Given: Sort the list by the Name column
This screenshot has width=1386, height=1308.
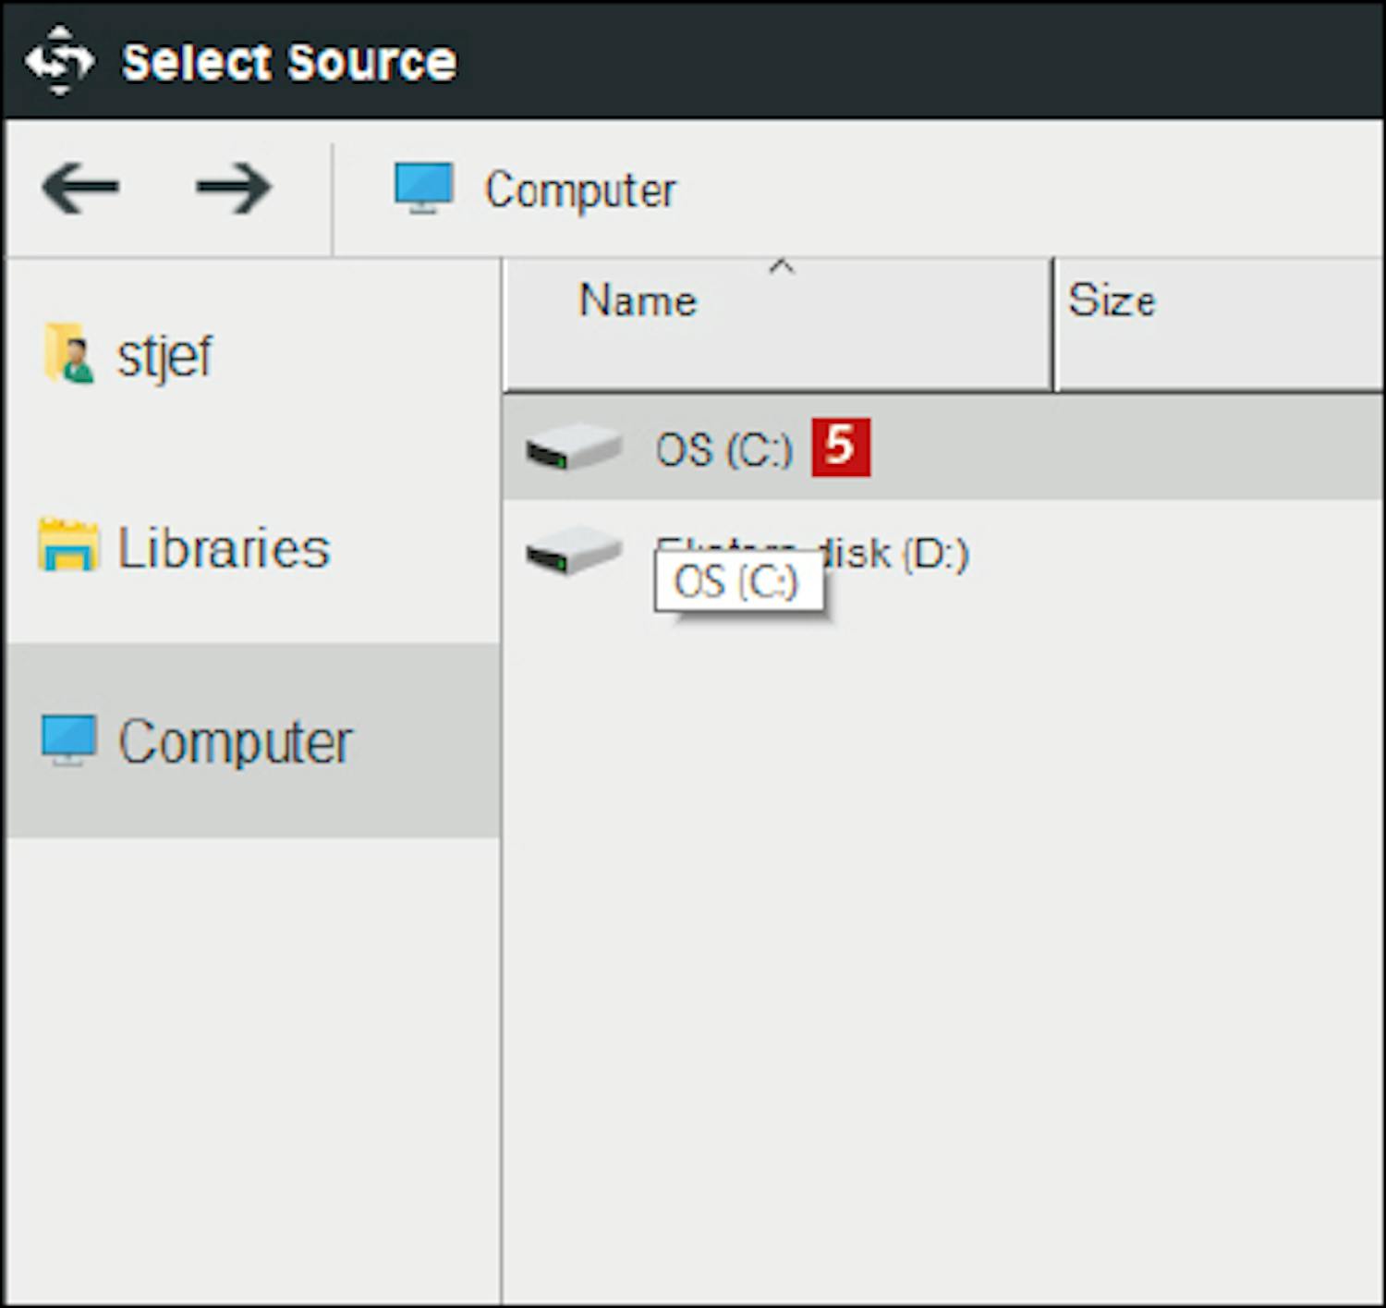Looking at the screenshot, I should (638, 301).
